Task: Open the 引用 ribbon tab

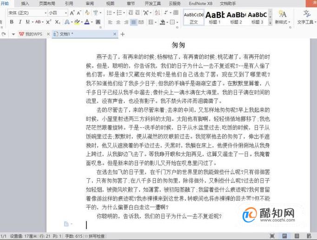Action: pyautogui.click(x=69, y=3)
